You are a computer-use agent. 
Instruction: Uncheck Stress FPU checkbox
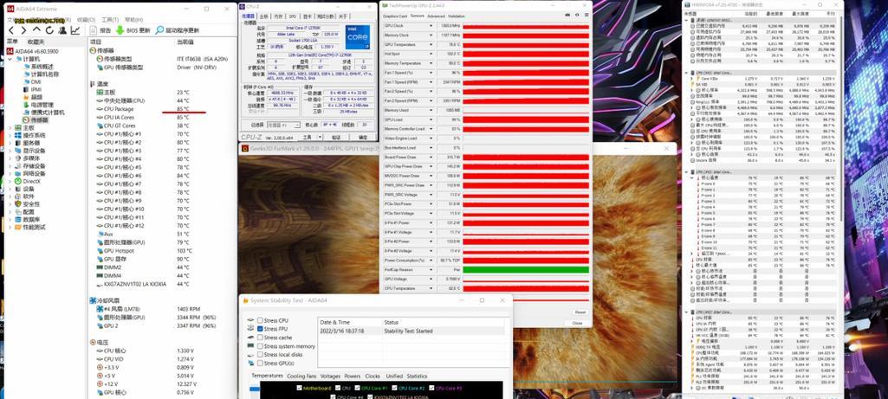click(260, 329)
